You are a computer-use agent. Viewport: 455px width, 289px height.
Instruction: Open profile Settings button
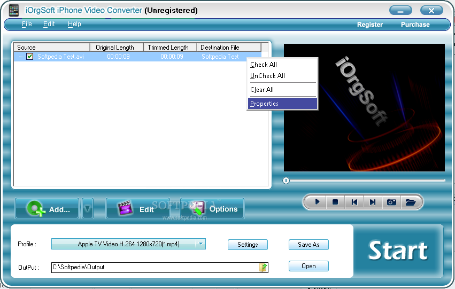click(248, 244)
